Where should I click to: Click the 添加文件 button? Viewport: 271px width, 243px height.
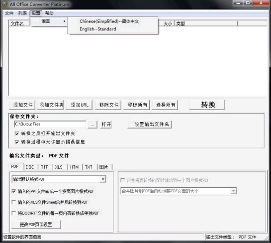(22, 105)
